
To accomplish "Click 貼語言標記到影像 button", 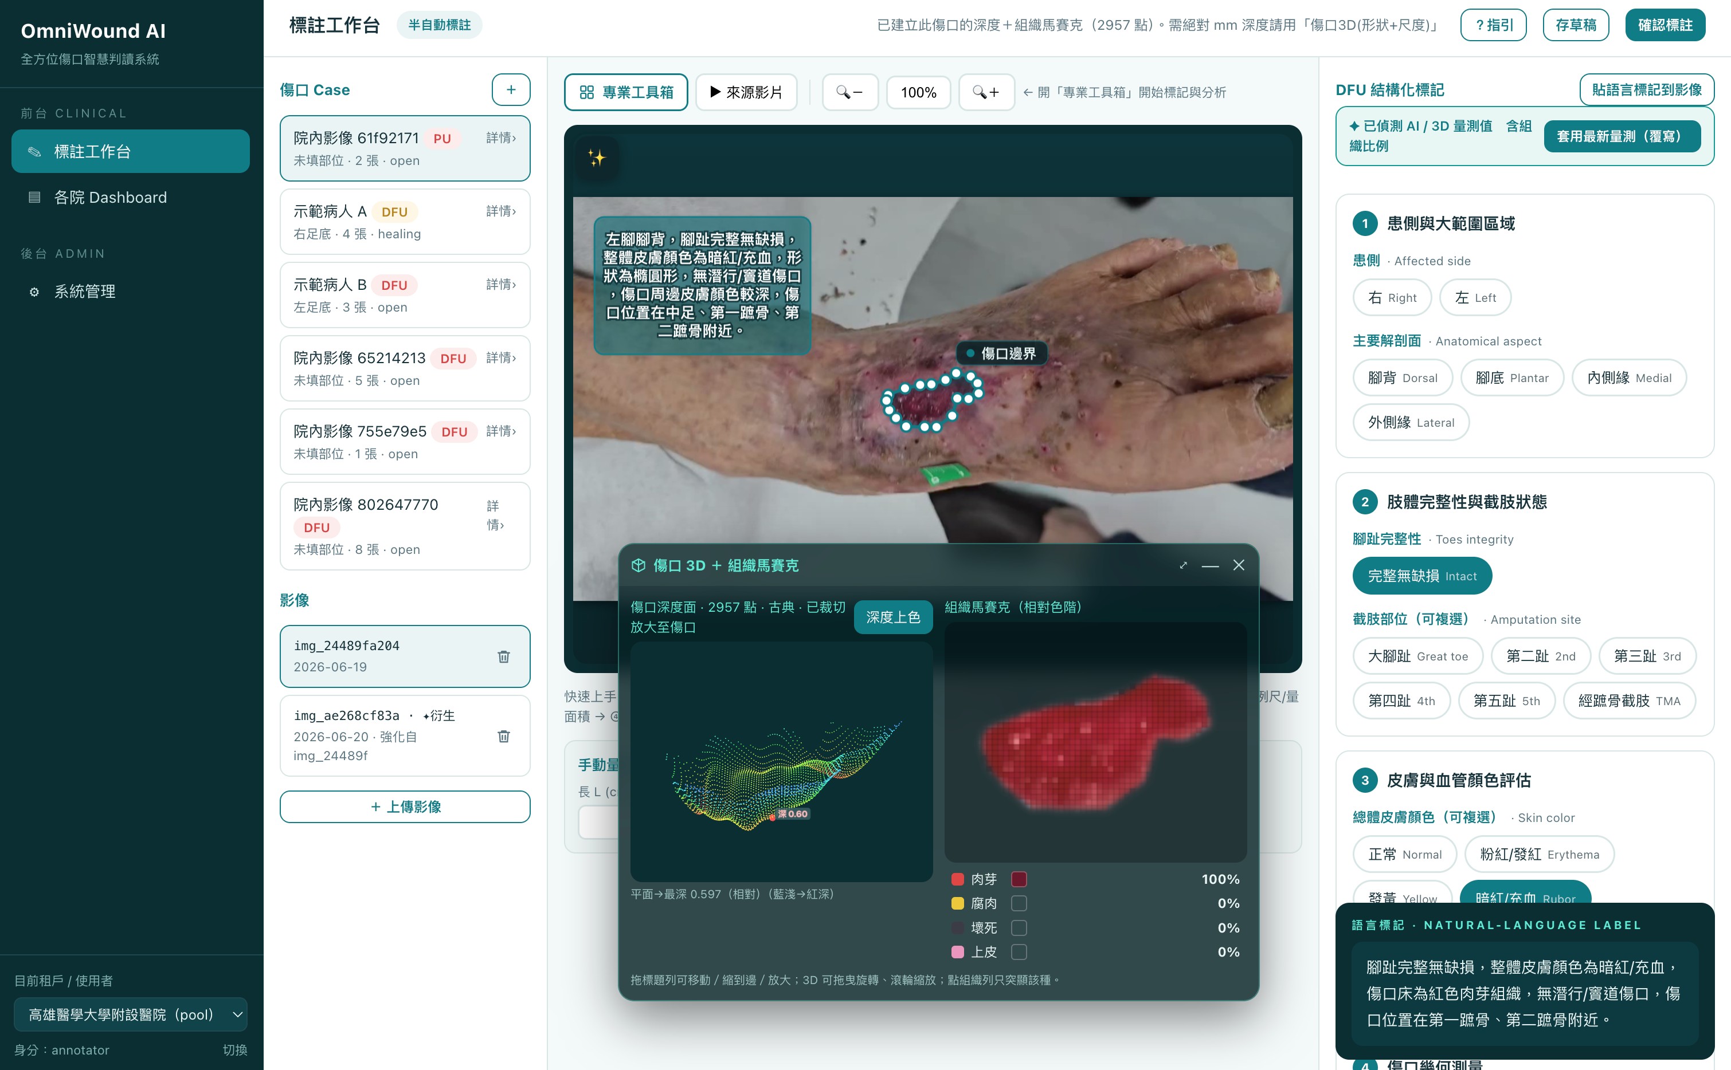I will click(x=1646, y=90).
